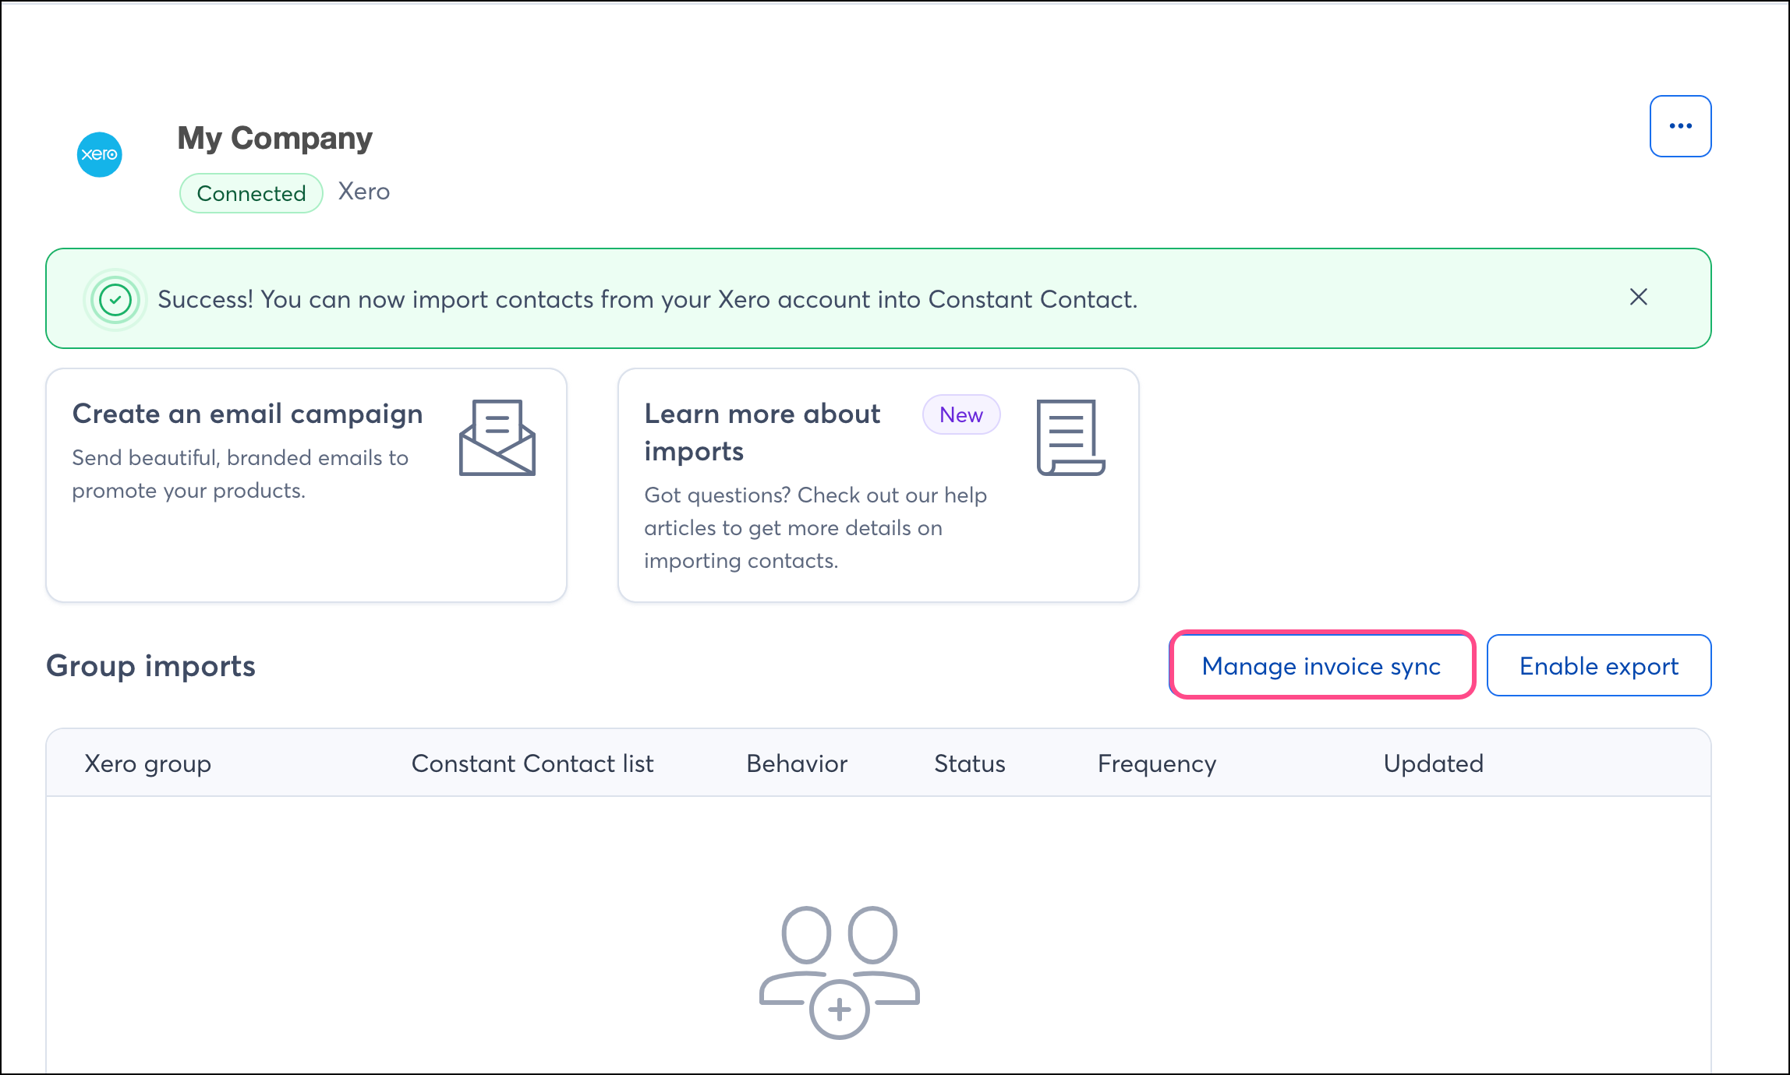Viewport: 1790px width, 1075px height.
Task: Click the add contacts people icon
Action: [840, 972]
